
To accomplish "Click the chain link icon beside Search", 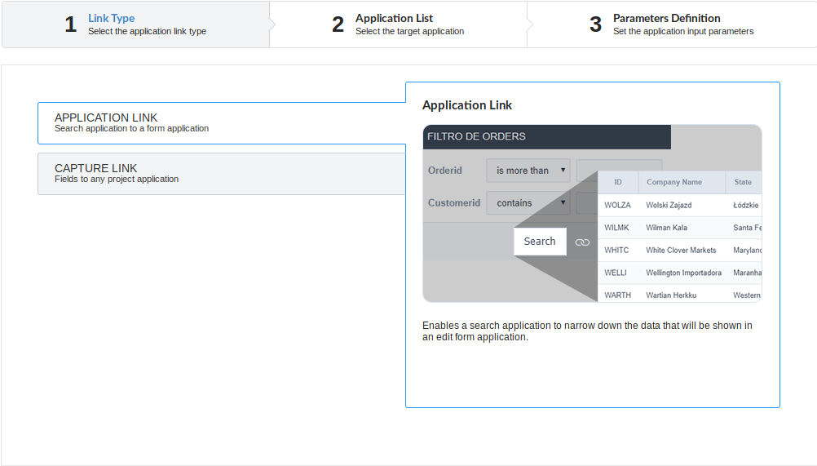I will 582,242.
